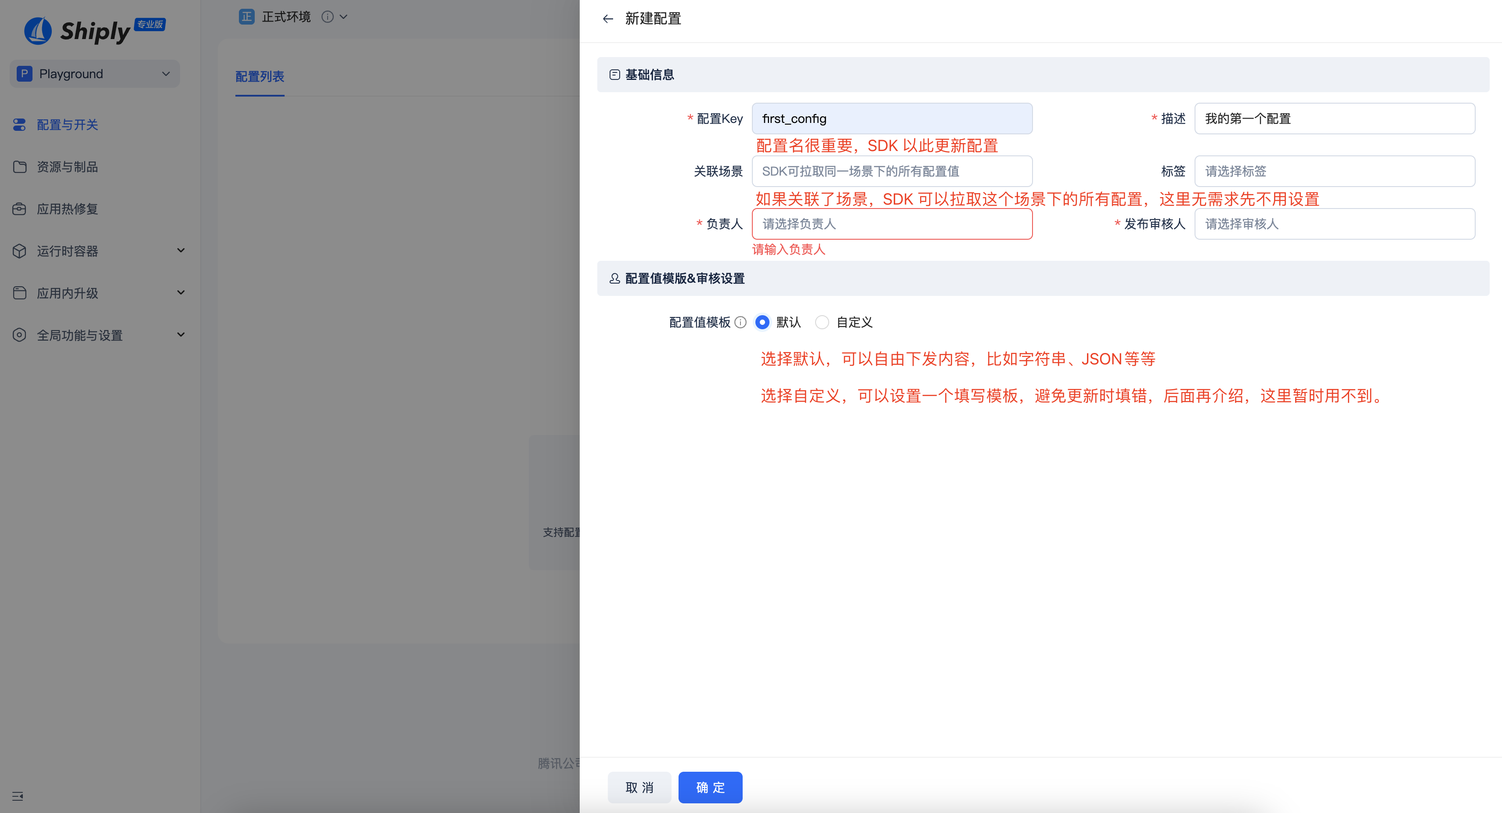Click the 基础信息 section icon

tap(614, 74)
